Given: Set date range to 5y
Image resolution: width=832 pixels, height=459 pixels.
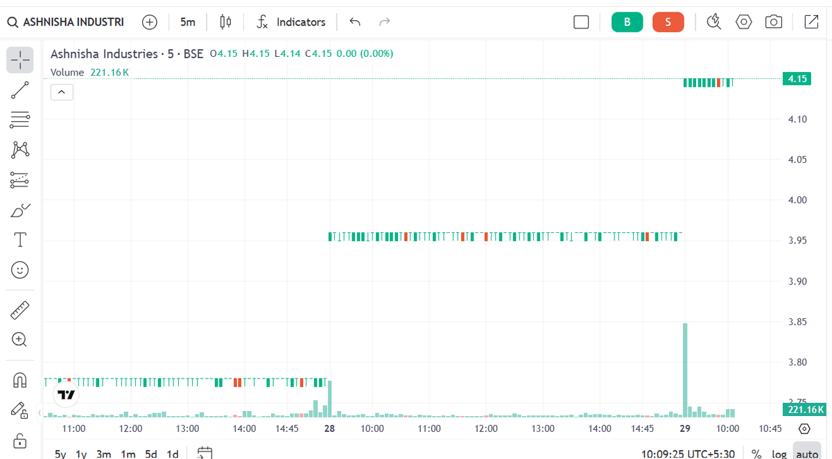Looking at the screenshot, I should pyautogui.click(x=61, y=454).
